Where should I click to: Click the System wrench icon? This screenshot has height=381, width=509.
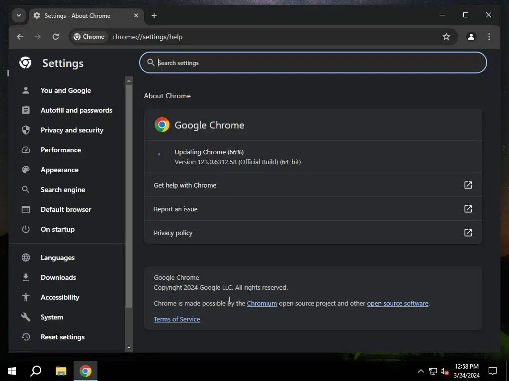26,317
